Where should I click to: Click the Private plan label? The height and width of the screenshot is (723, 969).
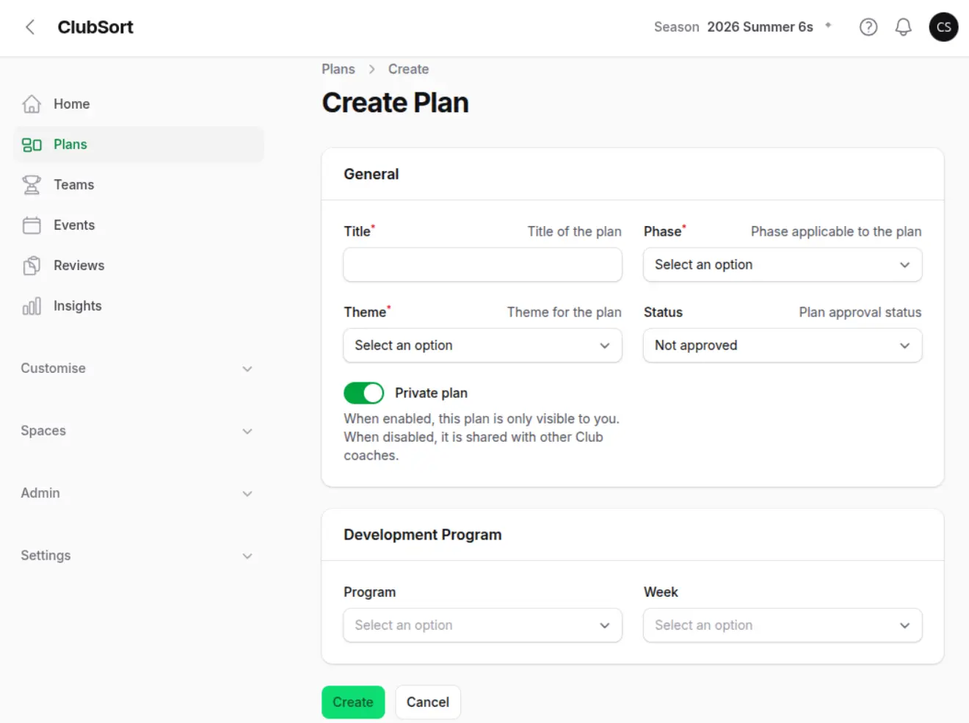point(431,393)
